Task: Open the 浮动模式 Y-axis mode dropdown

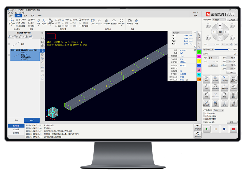Action: (x=219, y=20)
